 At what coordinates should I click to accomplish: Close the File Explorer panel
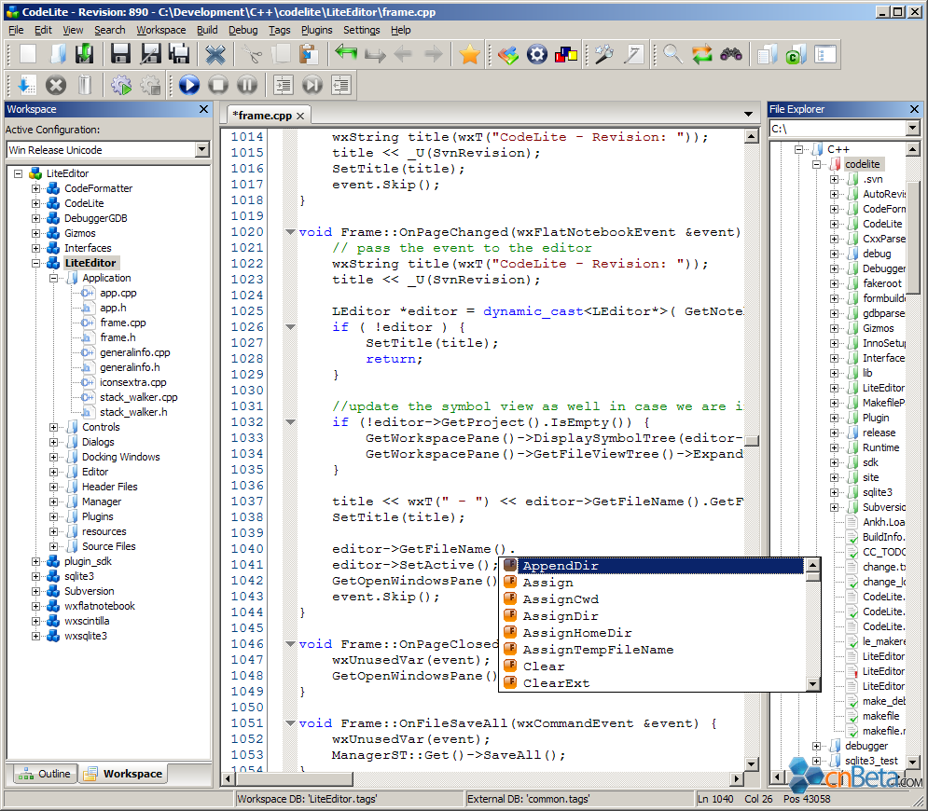coord(914,109)
